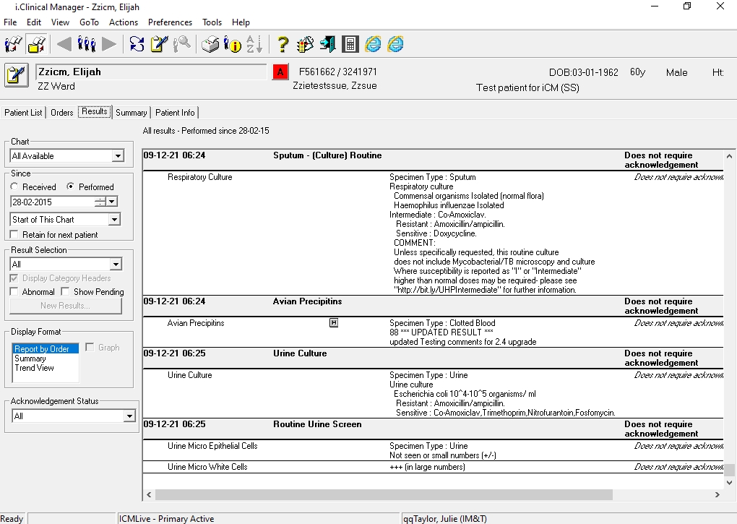Switch to the Patient List tab
This screenshot has height=524, width=737.
23,112
